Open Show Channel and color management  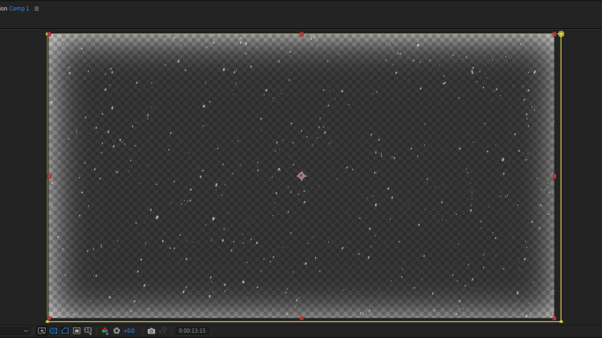(105, 331)
